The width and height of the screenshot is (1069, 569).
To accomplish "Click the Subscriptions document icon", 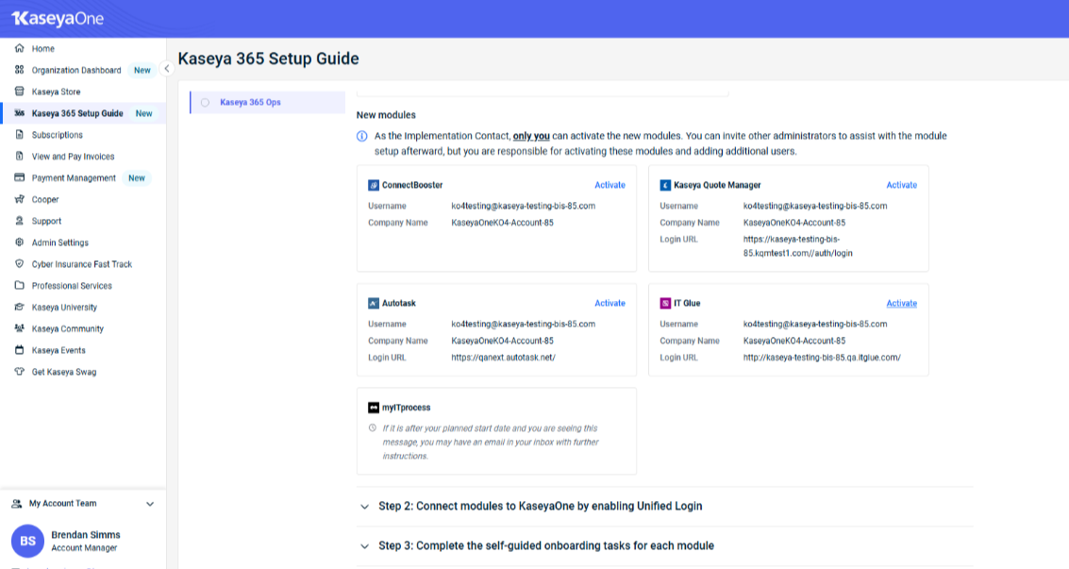I will 19,135.
